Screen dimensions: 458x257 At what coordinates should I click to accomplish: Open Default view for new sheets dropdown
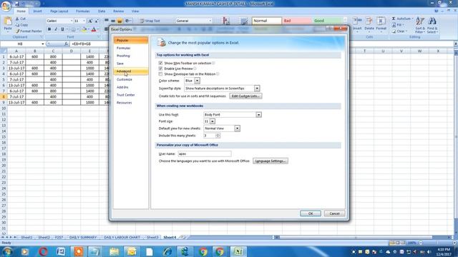[237, 128]
